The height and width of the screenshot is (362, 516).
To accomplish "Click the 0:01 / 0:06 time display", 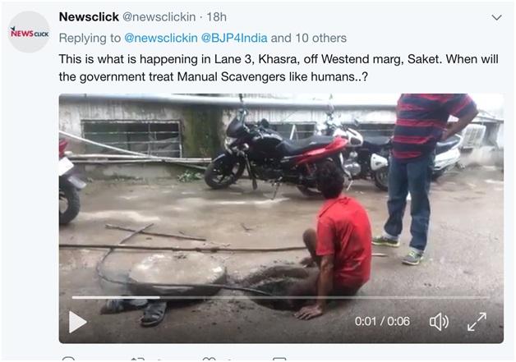I will (x=382, y=321).
